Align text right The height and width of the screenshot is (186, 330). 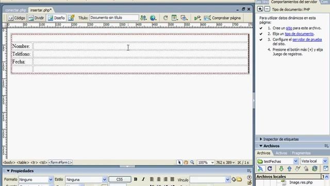[x=166, y=179]
